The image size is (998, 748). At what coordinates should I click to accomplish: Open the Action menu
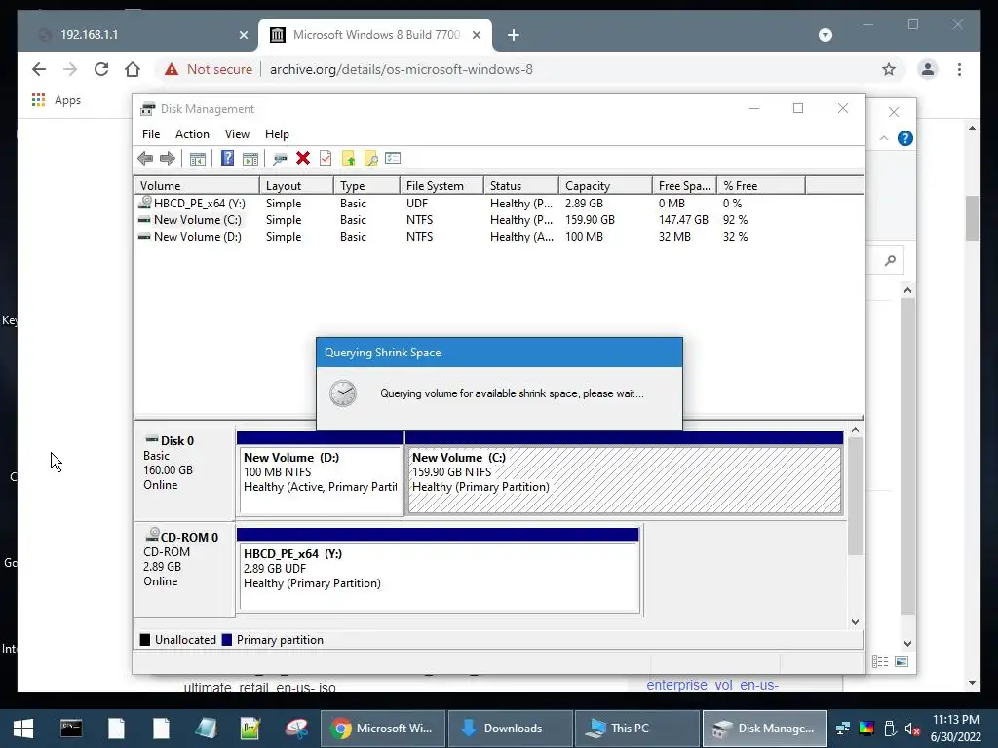point(192,134)
